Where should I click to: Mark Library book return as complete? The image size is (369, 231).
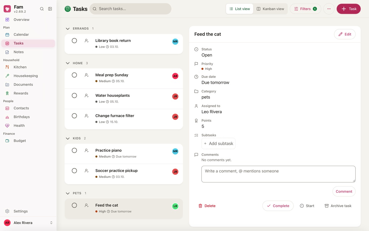[x=74, y=41]
